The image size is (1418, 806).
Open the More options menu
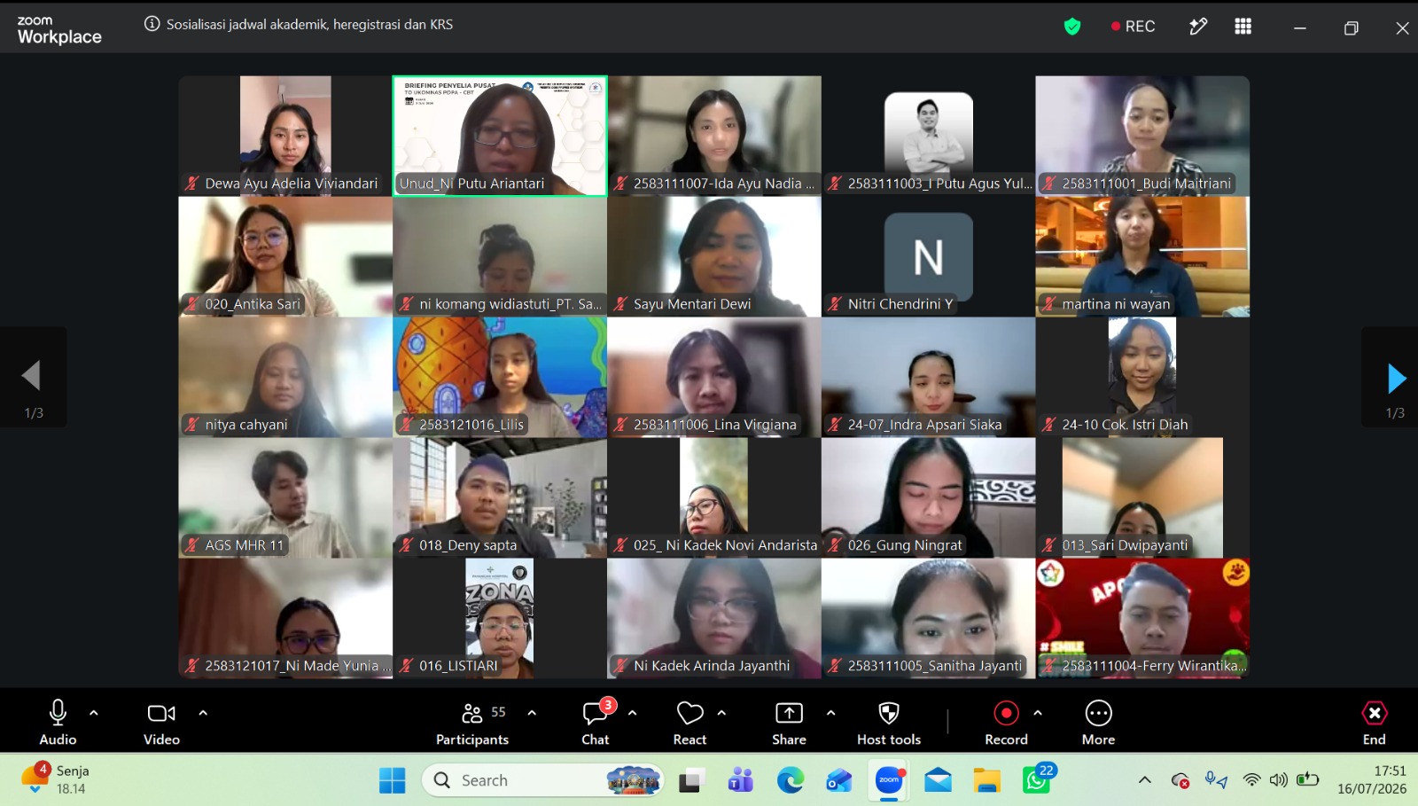1098,723
